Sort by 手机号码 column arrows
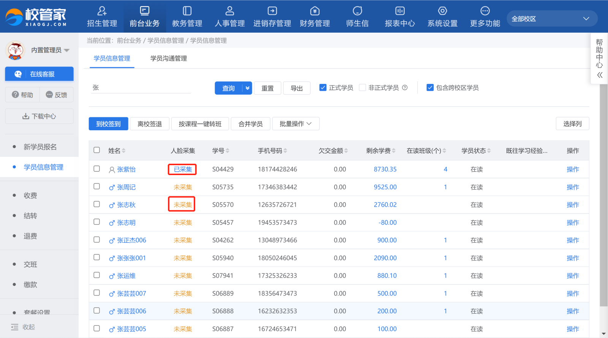The width and height of the screenshot is (608, 338). tap(285, 151)
